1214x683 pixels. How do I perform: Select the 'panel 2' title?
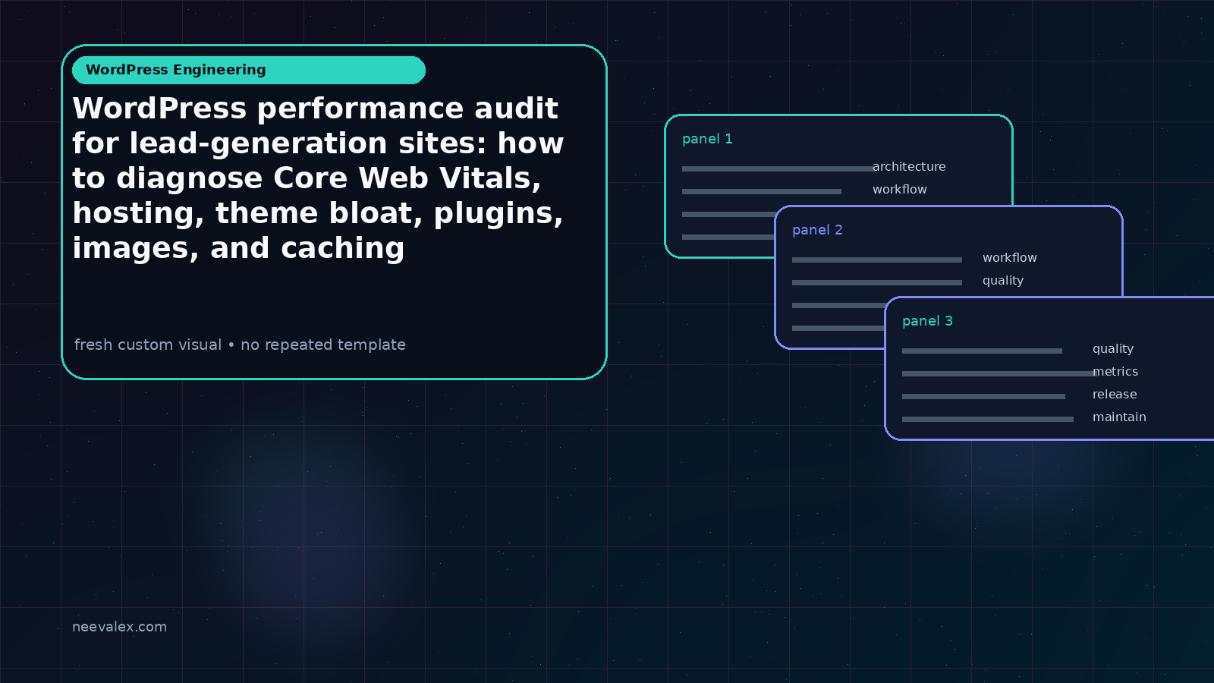click(817, 230)
